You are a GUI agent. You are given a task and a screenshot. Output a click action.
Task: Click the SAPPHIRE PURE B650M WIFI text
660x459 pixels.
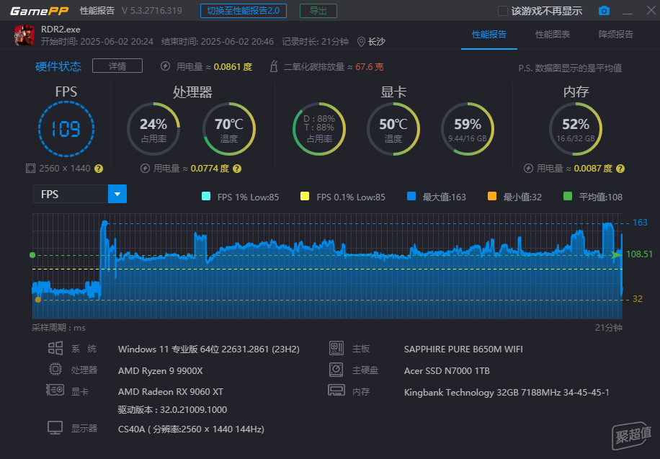(x=463, y=349)
